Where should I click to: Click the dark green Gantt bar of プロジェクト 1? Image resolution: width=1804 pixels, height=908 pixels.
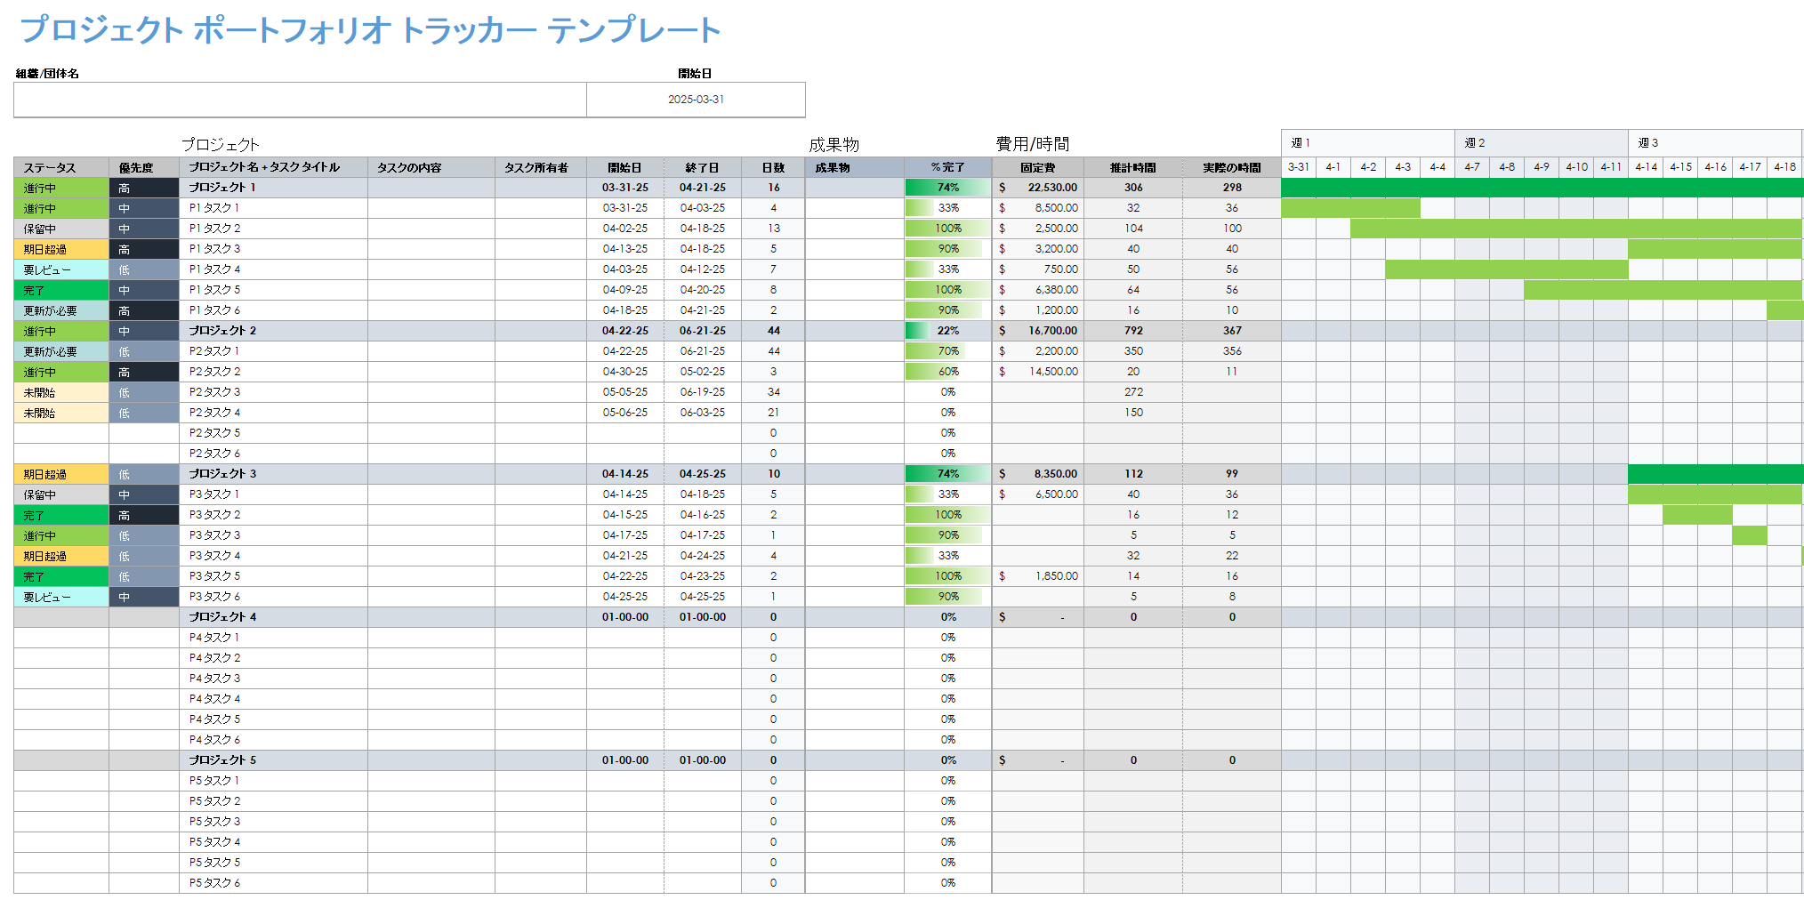pyautogui.click(x=1542, y=188)
